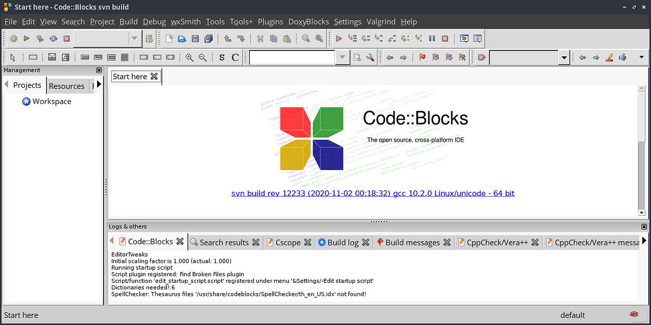Open the DoxyBlocks menu
The image size is (651, 325).
pyautogui.click(x=309, y=22)
